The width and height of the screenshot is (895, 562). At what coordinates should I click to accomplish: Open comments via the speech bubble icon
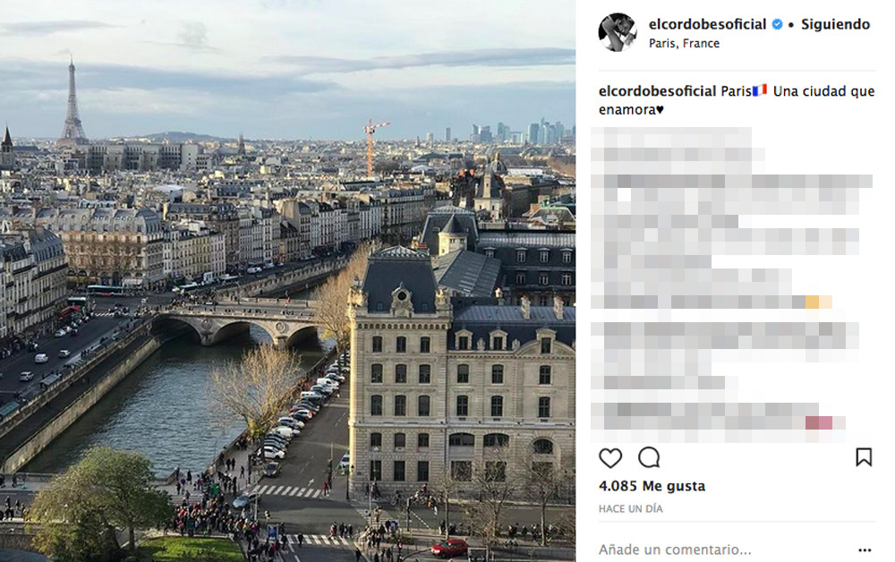click(x=649, y=457)
